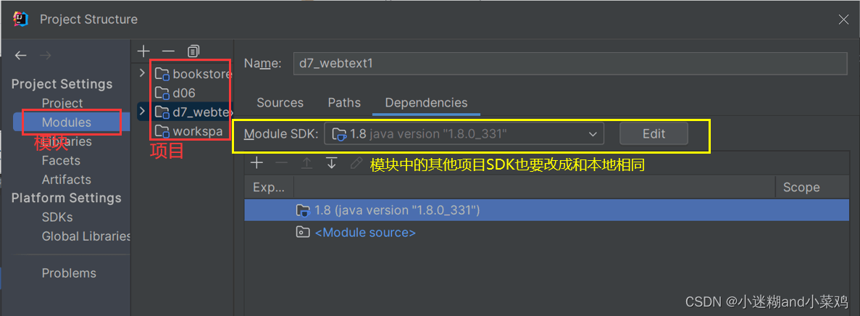Open SDKs under Platform Settings
The height and width of the screenshot is (316, 860).
(57, 217)
